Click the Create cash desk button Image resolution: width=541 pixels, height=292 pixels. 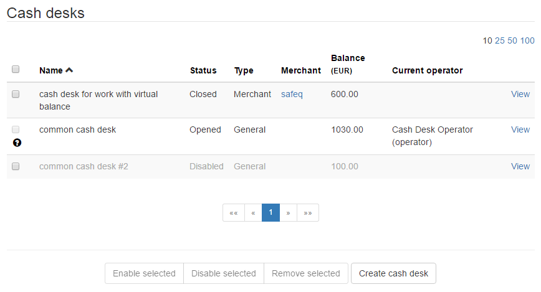pos(393,273)
